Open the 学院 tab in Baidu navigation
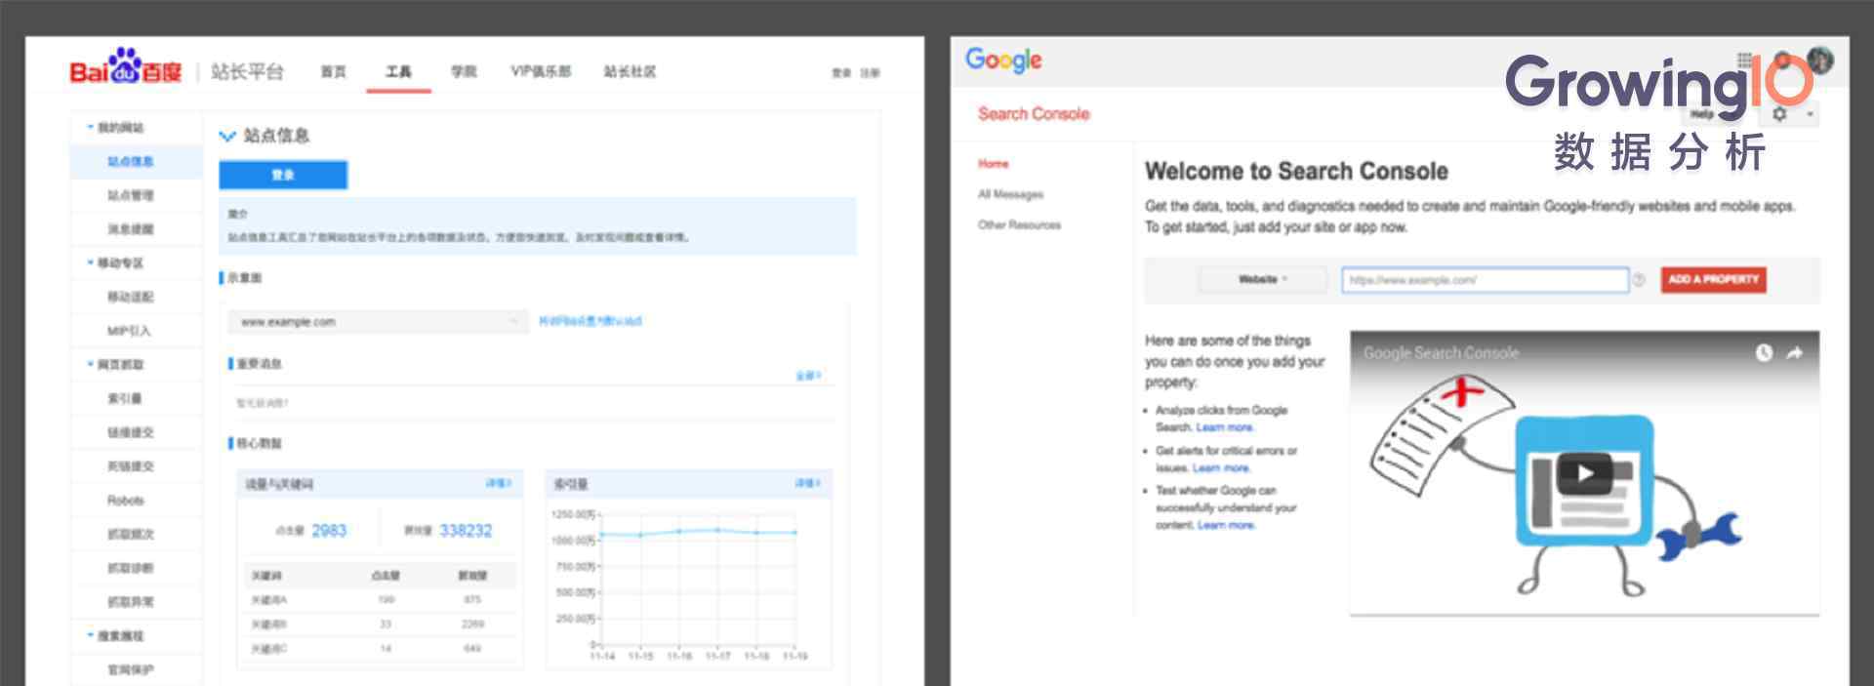The width and height of the screenshot is (1874, 686). click(x=464, y=71)
